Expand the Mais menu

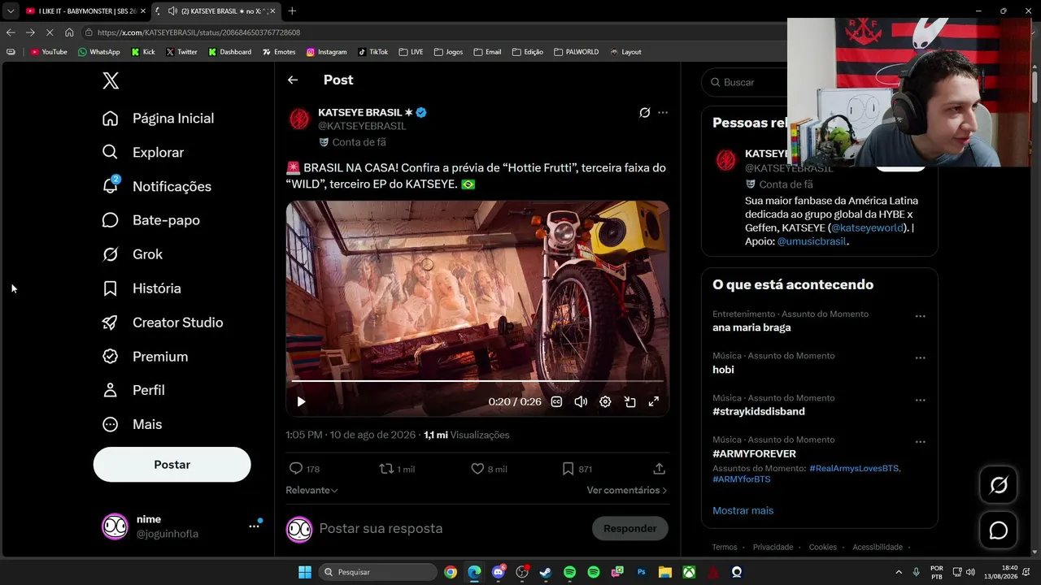point(132,424)
